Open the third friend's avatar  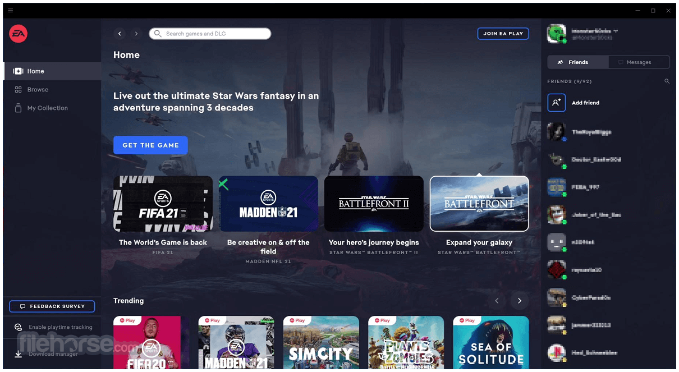click(556, 187)
